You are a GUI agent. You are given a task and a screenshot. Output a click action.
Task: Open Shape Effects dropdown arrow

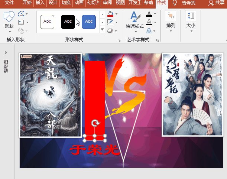point(116,31)
